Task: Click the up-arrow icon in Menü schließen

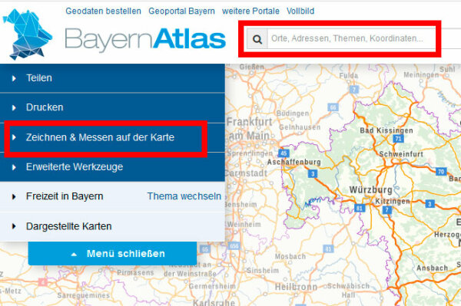Action: coord(74,254)
